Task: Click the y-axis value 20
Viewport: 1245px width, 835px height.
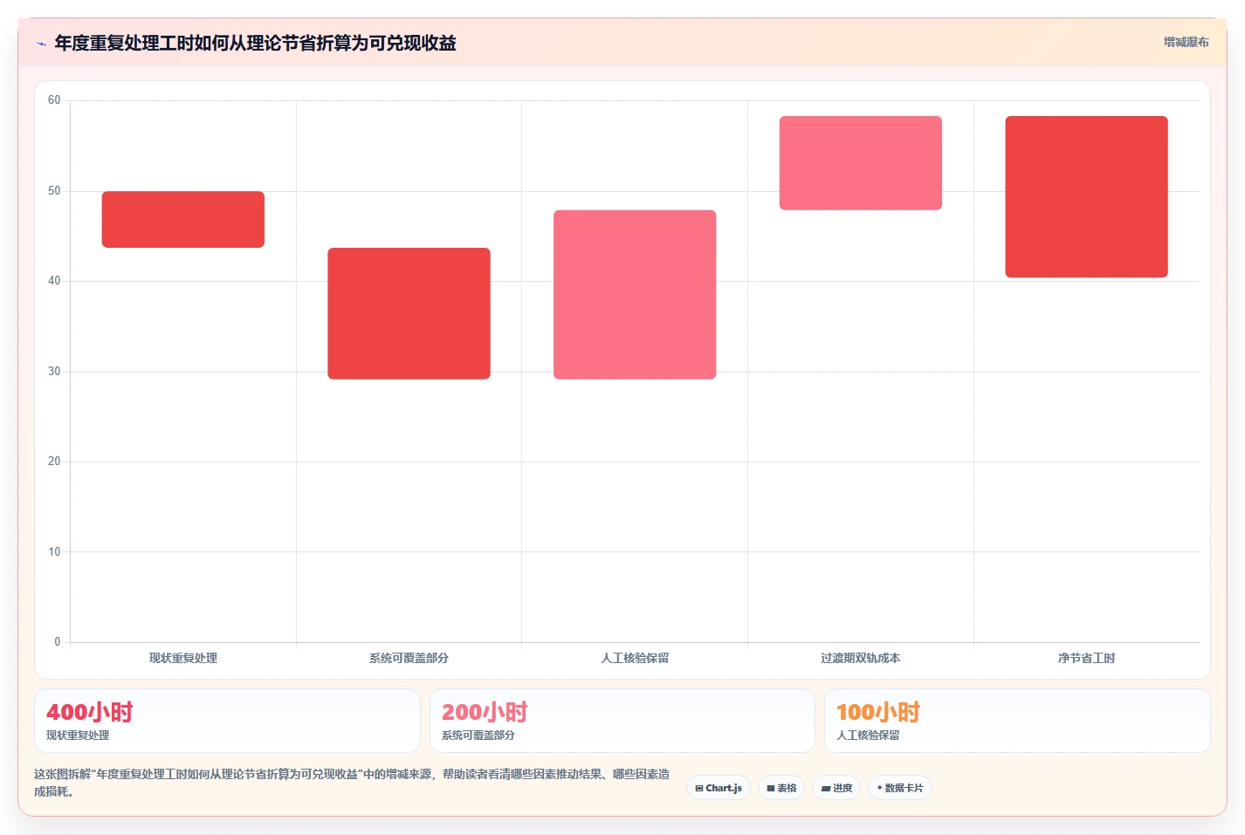Action: click(54, 462)
